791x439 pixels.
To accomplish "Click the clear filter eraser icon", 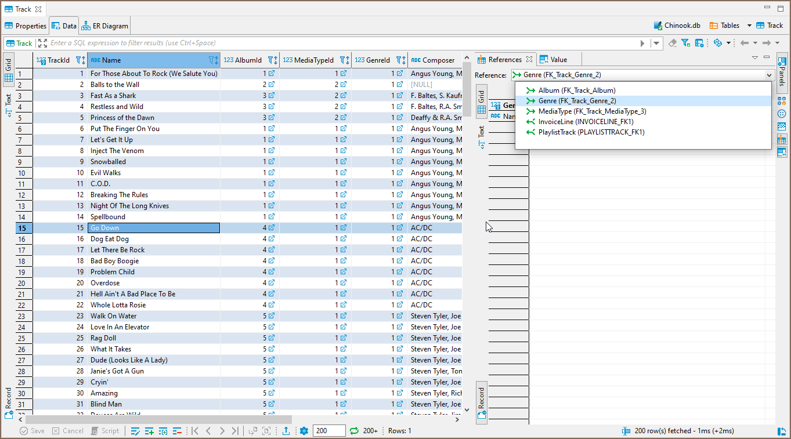I will click(x=673, y=43).
